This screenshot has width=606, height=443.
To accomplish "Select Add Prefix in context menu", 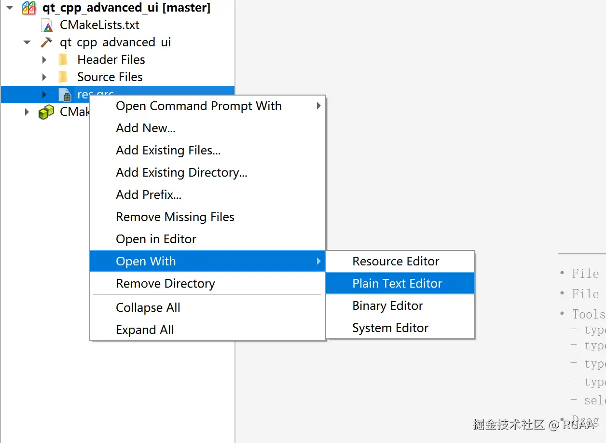I will [149, 195].
